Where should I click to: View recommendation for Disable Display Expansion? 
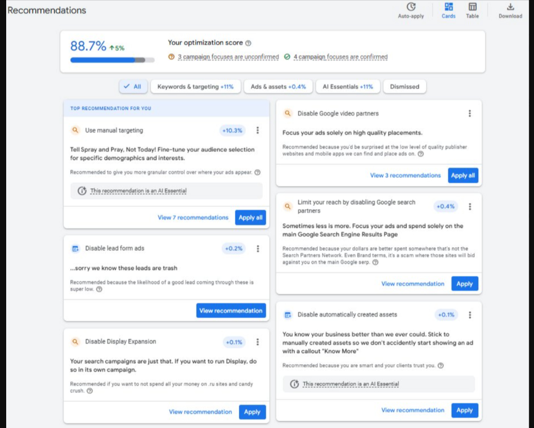(x=200, y=412)
